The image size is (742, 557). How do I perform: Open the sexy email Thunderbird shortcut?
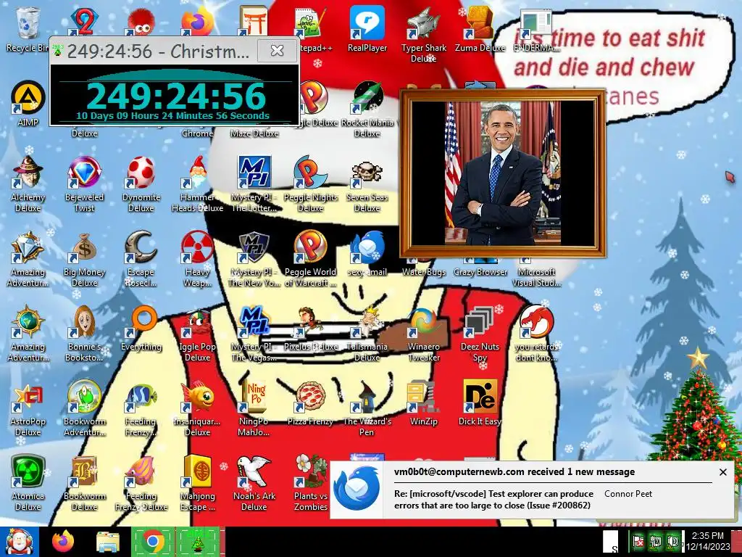click(367, 254)
